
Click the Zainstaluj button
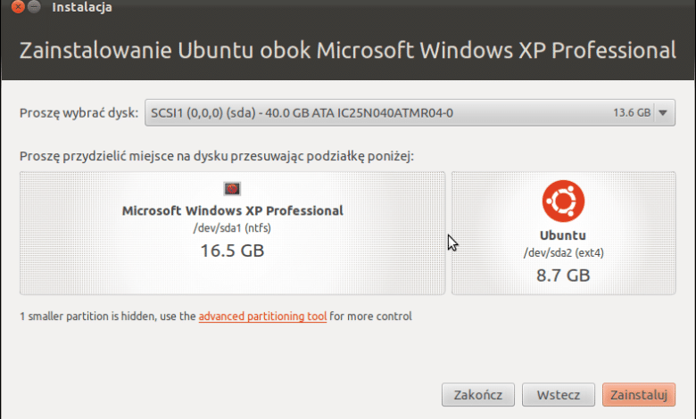639,395
